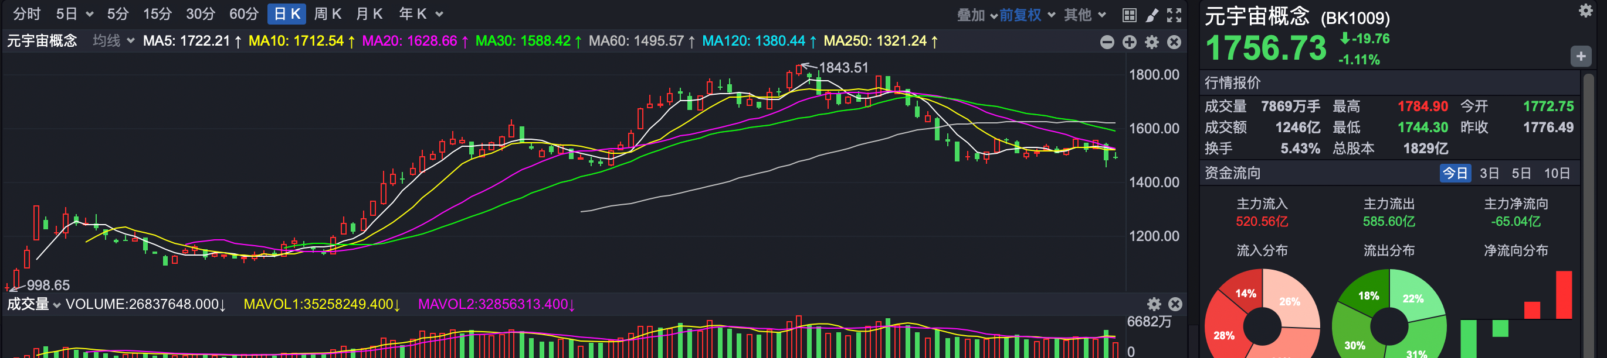The height and width of the screenshot is (358, 1607).
Task: Open the 5日 timeframe dropdown arrow in chart toolbar
Action: tap(90, 14)
